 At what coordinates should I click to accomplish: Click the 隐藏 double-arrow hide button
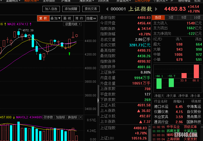[x=91, y=18]
